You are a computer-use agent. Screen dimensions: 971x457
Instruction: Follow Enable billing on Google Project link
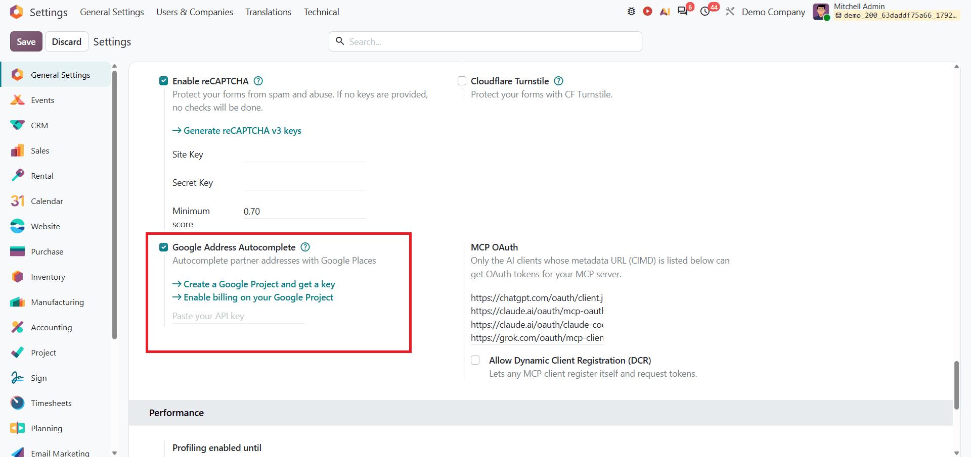253,297
